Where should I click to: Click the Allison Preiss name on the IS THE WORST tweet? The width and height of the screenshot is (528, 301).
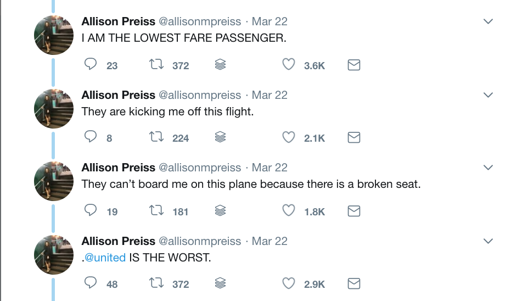click(x=118, y=241)
